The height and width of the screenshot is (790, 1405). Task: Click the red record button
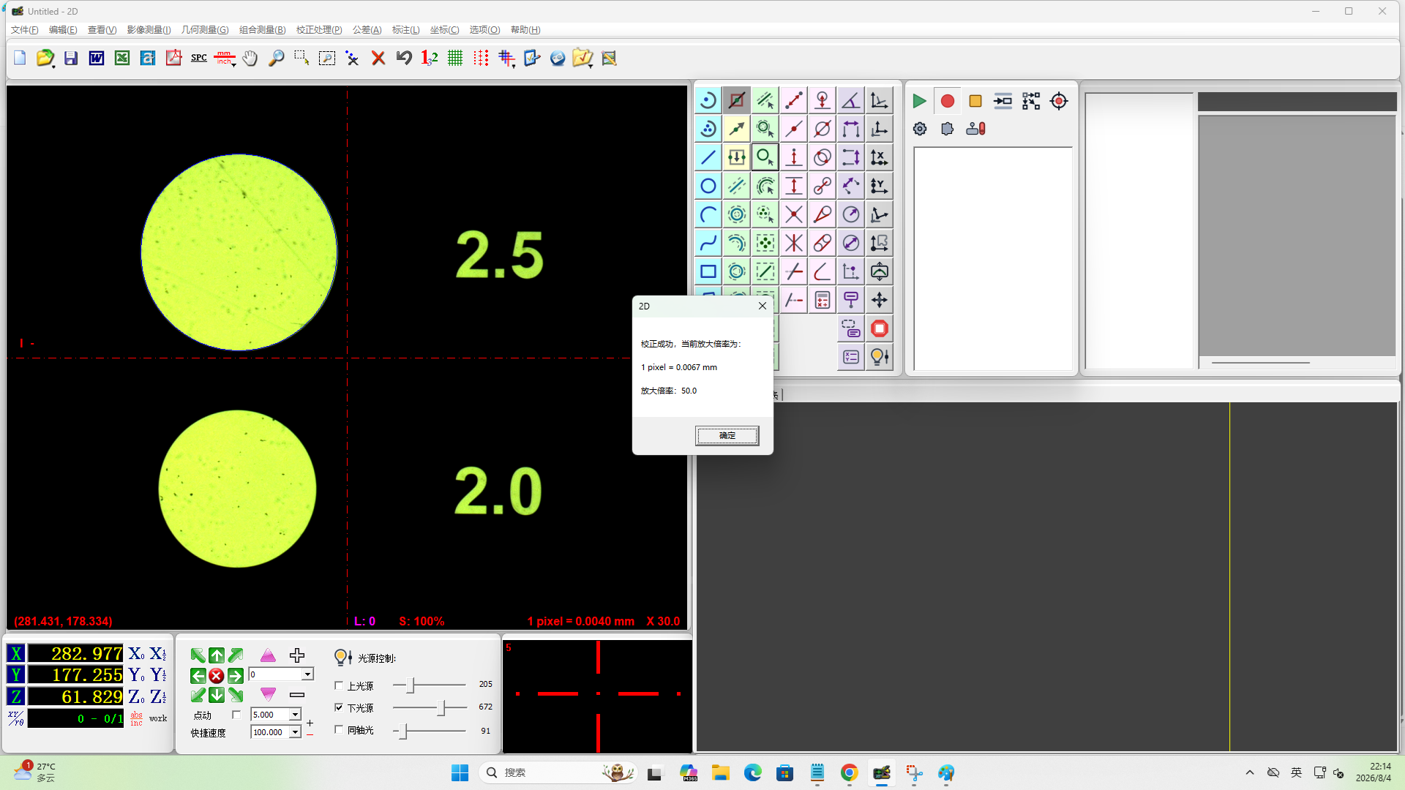[x=948, y=101]
